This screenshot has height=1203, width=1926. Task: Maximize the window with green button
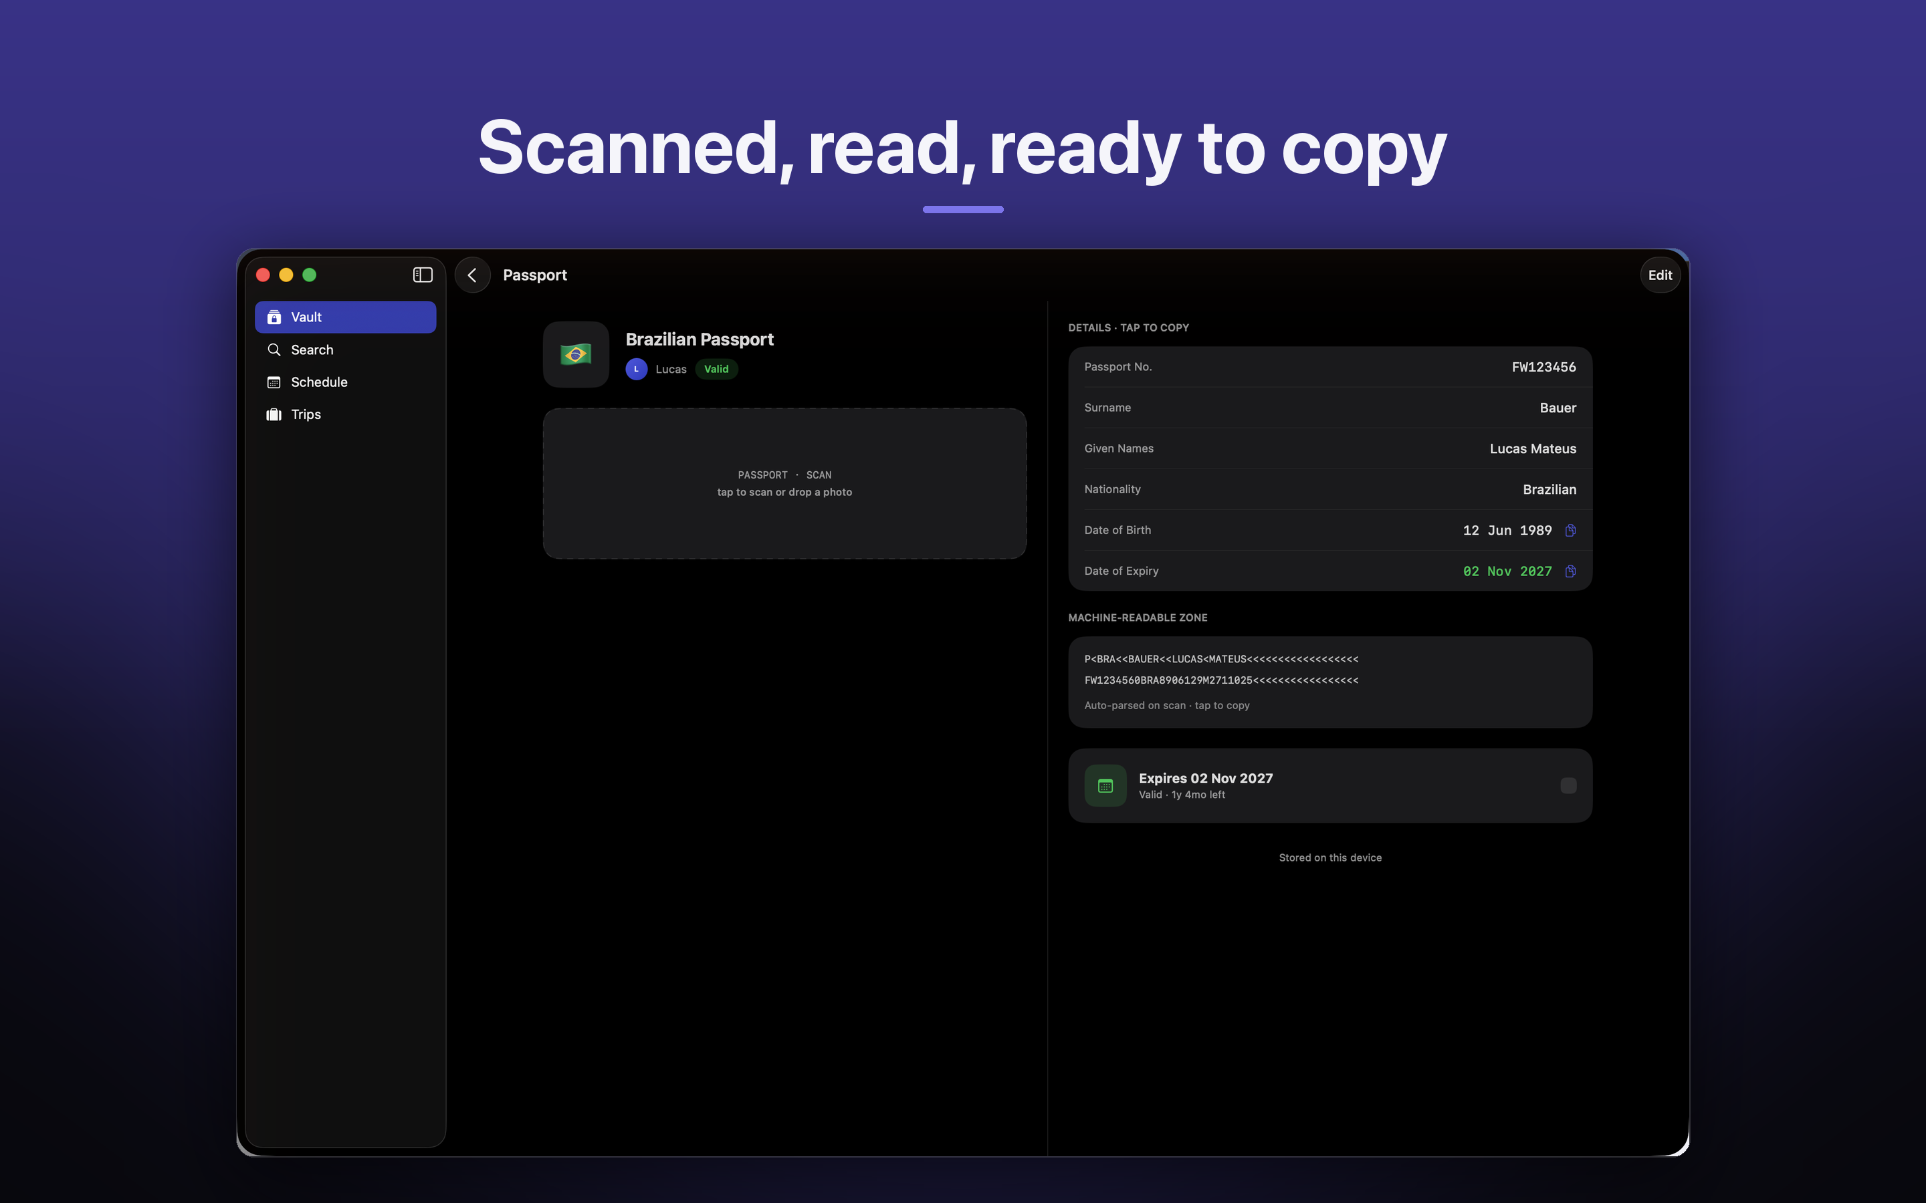[x=310, y=275]
